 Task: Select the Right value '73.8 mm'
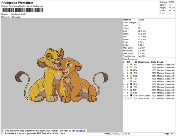coord(142,34)
